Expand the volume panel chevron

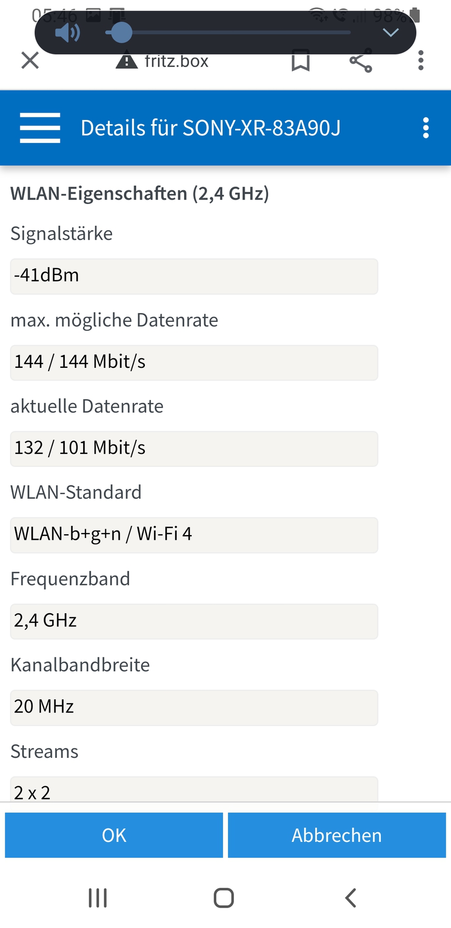pyautogui.click(x=390, y=33)
